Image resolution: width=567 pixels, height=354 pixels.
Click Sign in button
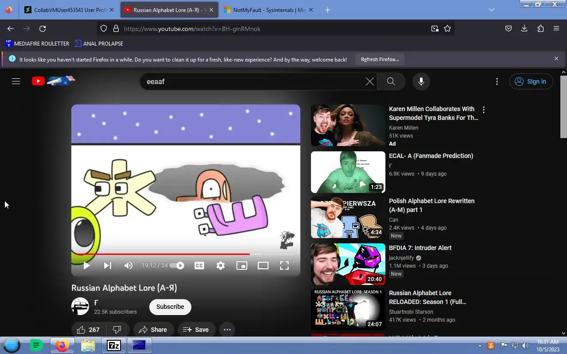point(531,81)
